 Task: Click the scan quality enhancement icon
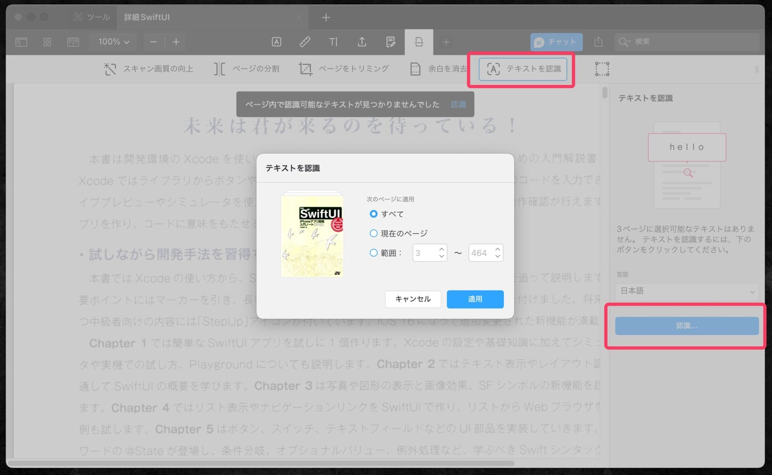110,69
